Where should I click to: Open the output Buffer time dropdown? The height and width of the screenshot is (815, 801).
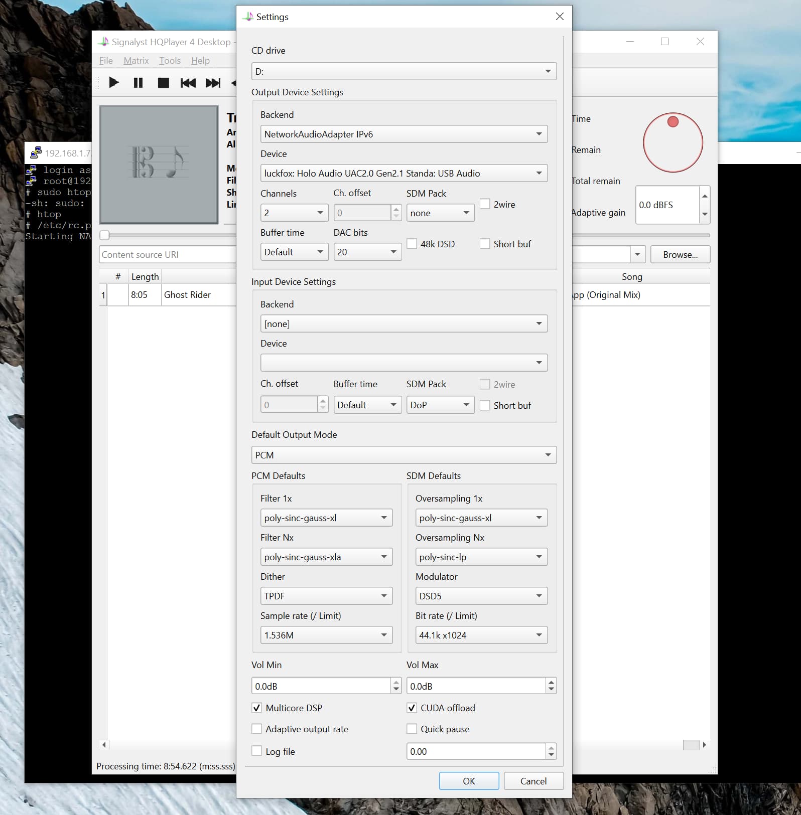(x=294, y=252)
